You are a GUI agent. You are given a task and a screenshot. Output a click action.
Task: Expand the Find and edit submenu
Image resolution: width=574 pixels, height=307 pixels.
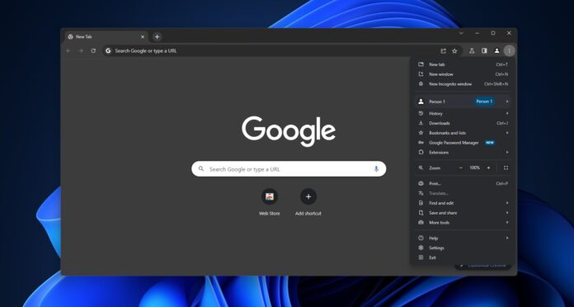tap(463, 203)
